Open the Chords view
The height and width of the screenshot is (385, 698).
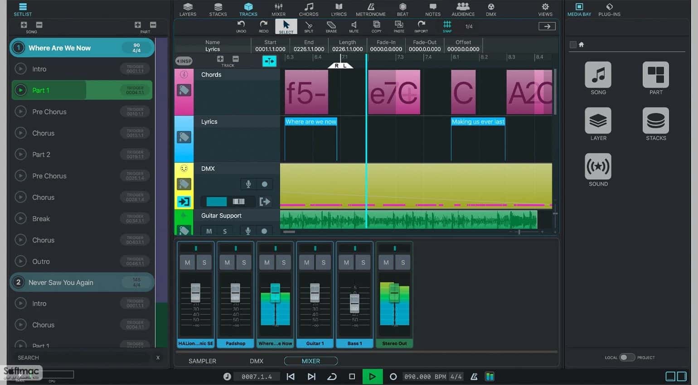[309, 9]
